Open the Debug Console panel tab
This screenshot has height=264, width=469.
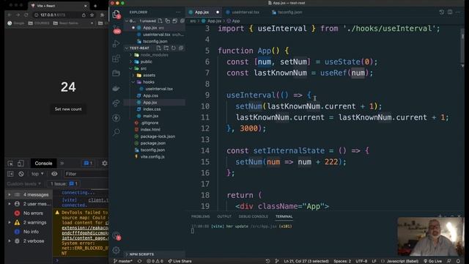253,216
